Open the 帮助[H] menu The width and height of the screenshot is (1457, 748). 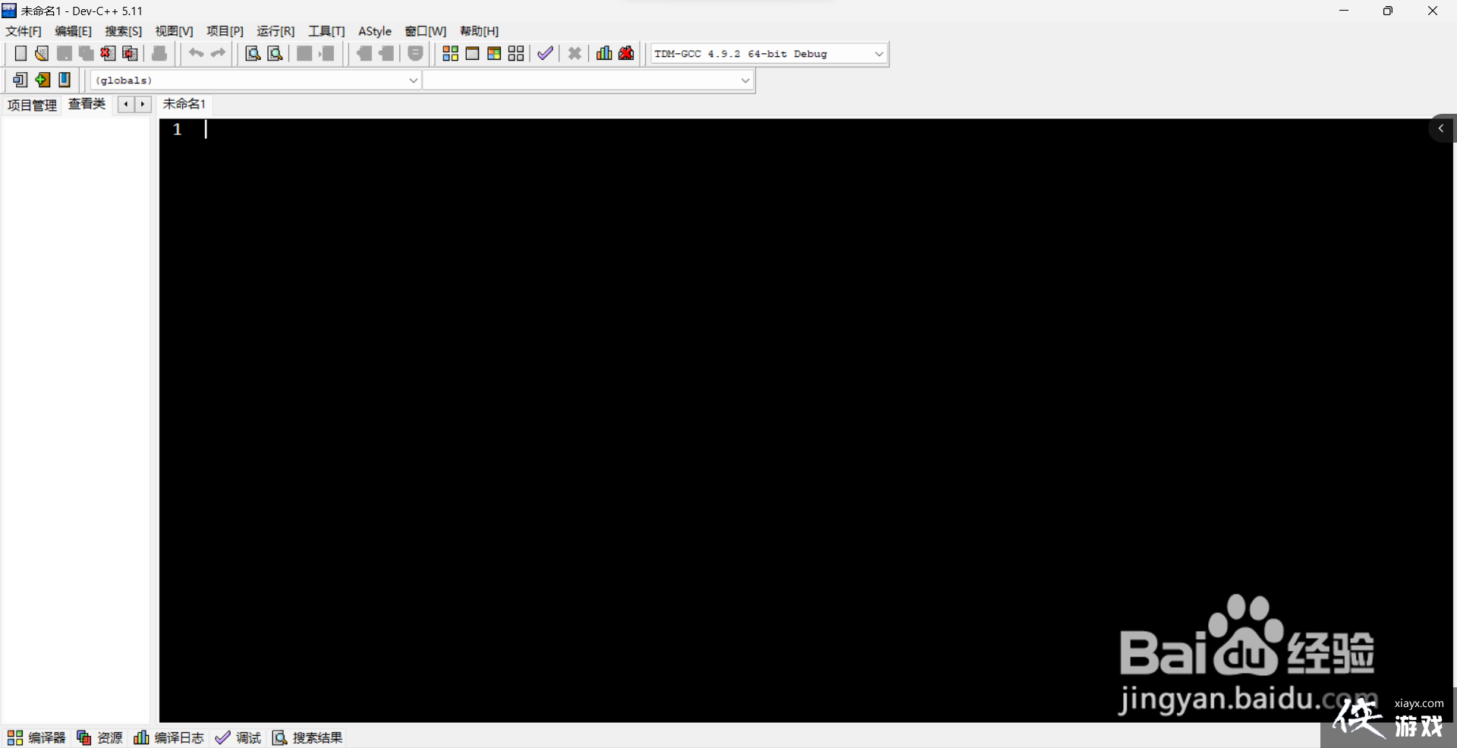coord(479,31)
